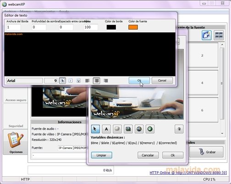The height and width of the screenshot is (184, 231).
Task: Click the Limpiar button
Action: coord(102,155)
